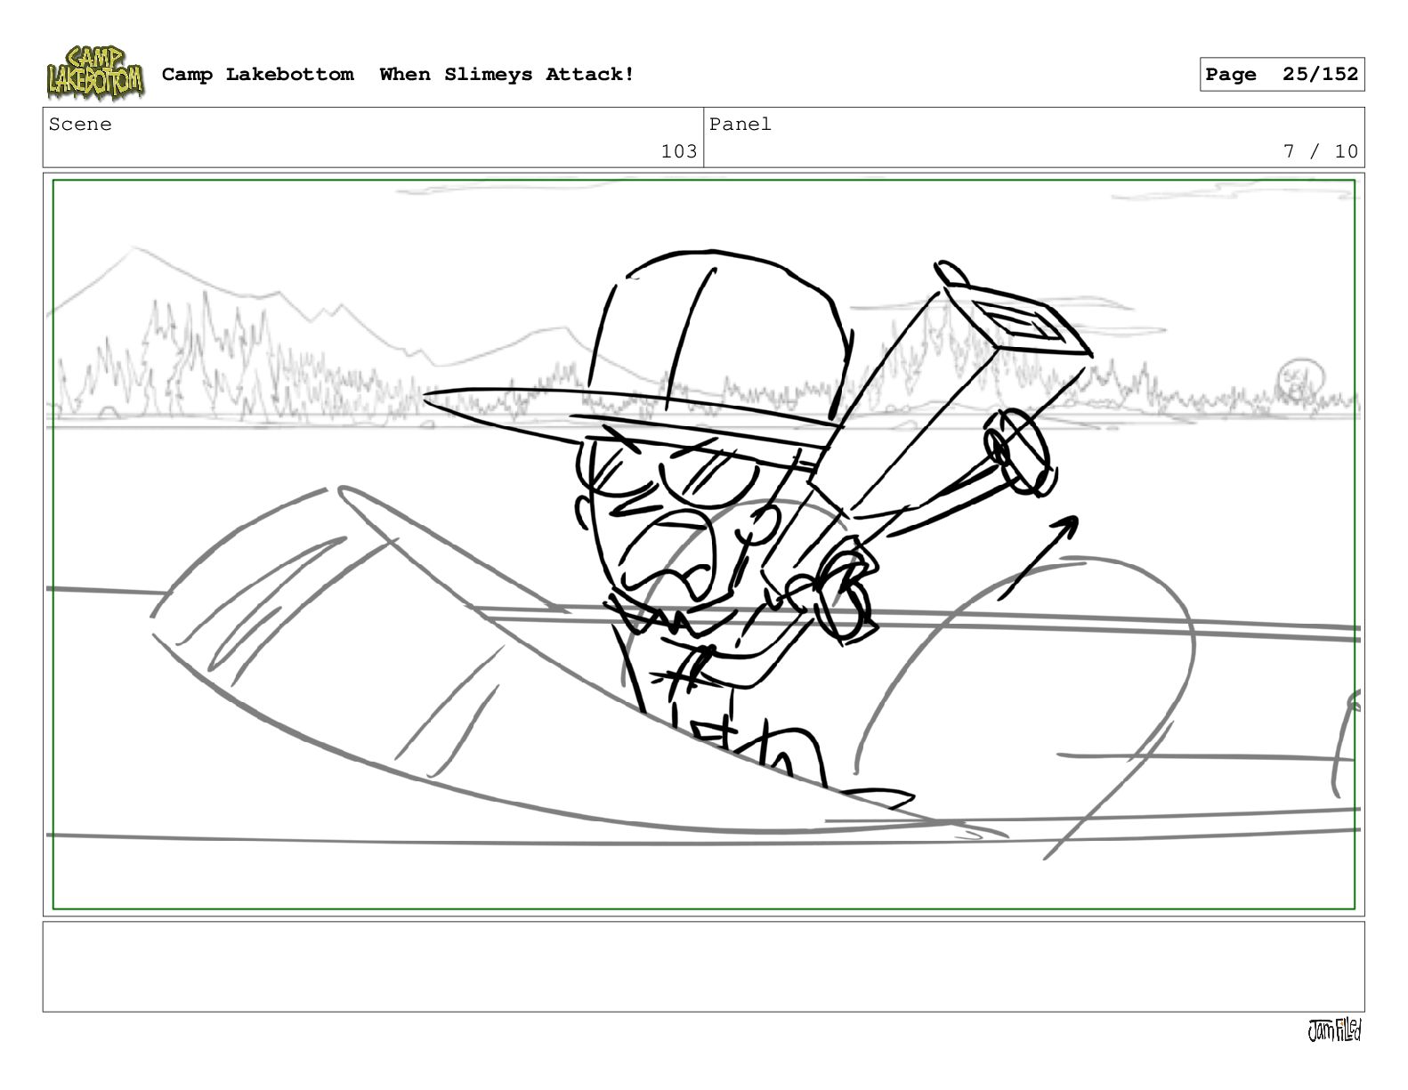The image size is (1408, 1090).
Task: Click the storyboard drawing panel
Action: 703,545
